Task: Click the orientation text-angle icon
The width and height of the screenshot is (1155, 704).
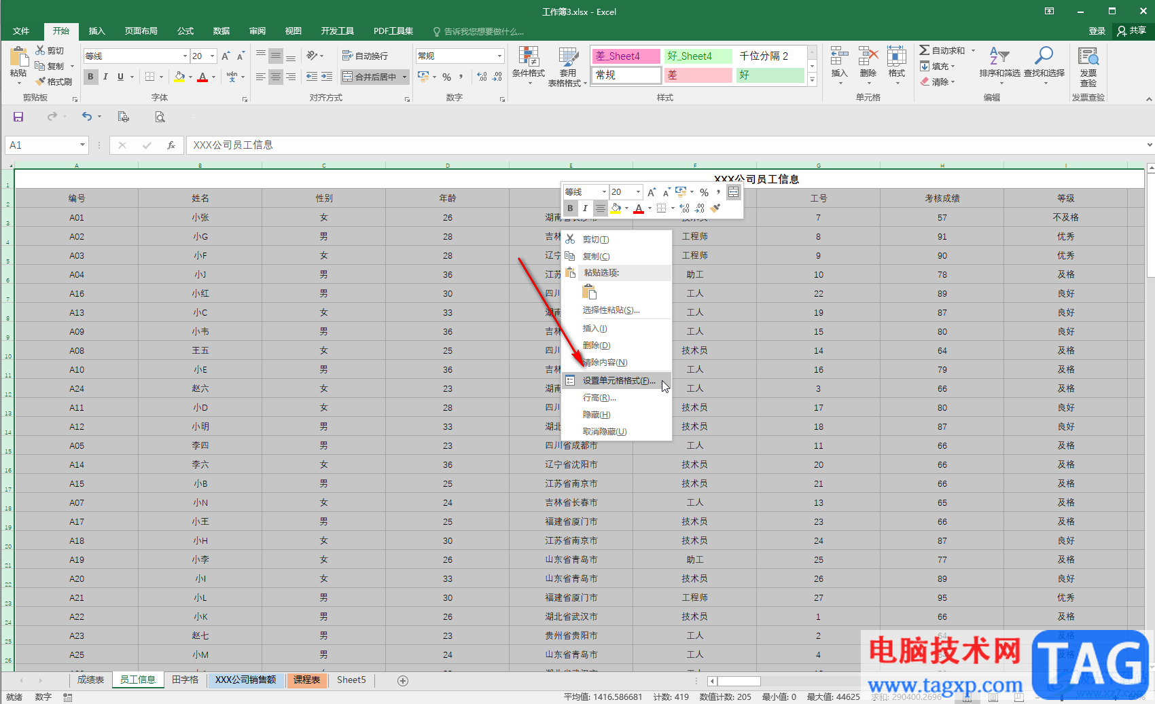Action: pos(312,56)
